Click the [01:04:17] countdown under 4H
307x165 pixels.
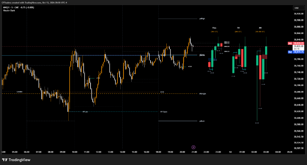click(x=260, y=32)
